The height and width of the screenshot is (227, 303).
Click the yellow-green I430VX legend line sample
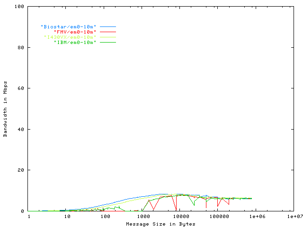pos(108,37)
